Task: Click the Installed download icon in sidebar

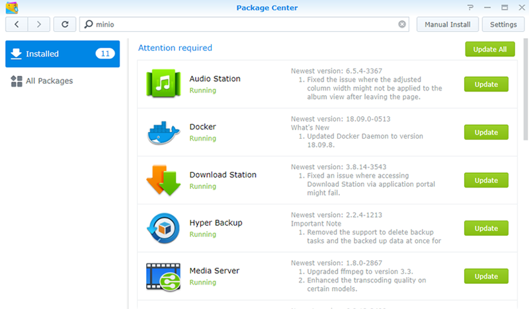Action: tap(16, 53)
